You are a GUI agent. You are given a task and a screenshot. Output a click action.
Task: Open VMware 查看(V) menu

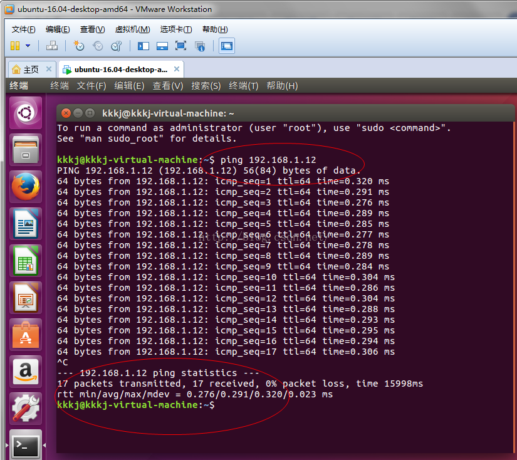click(92, 29)
